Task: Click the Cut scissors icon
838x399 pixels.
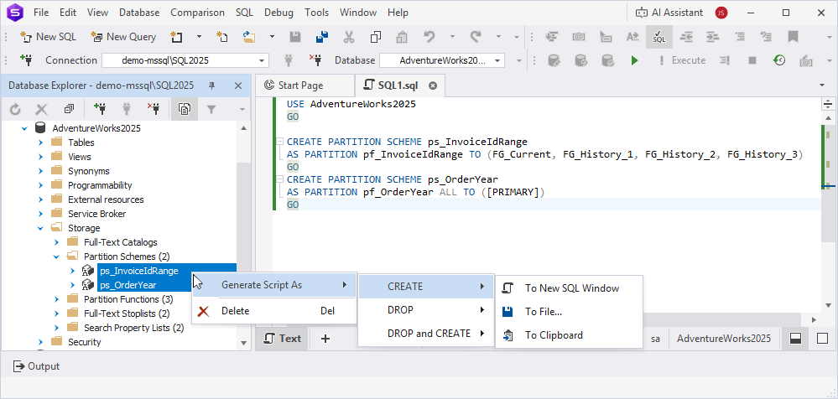Action: [x=349, y=37]
